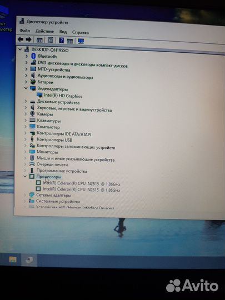Click the DESKTOP-QH195SO computer icon

(x=27, y=49)
